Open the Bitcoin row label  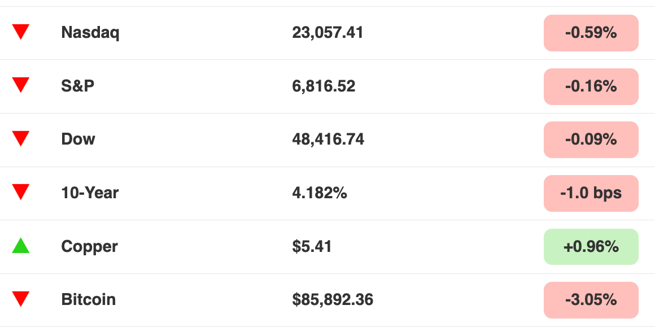point(88,299)
